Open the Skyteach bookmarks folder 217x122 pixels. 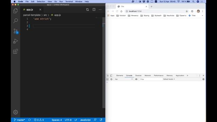(156, 16)
